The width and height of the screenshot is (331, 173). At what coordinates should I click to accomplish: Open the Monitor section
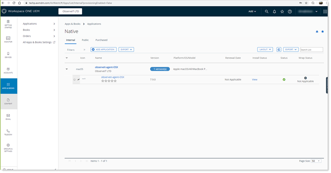point(8,40)
